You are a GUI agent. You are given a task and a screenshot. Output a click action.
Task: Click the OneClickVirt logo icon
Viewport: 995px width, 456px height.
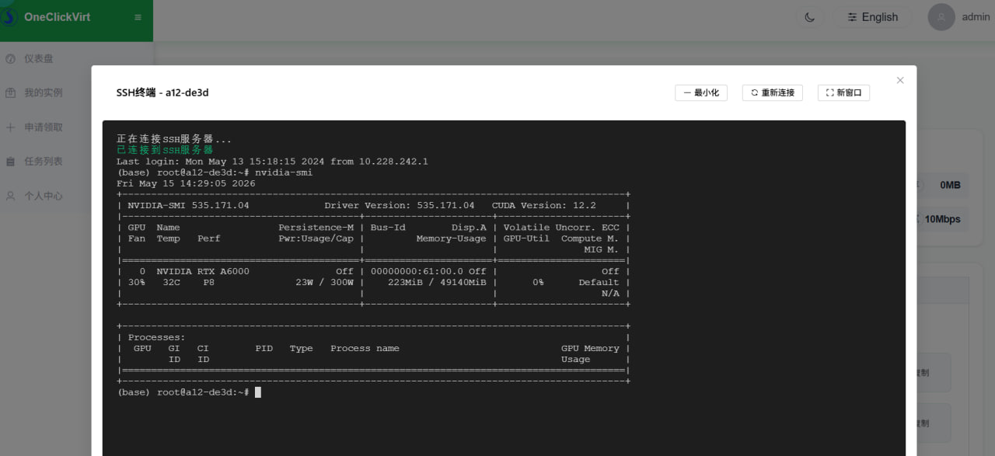click(x=8, y=16)
